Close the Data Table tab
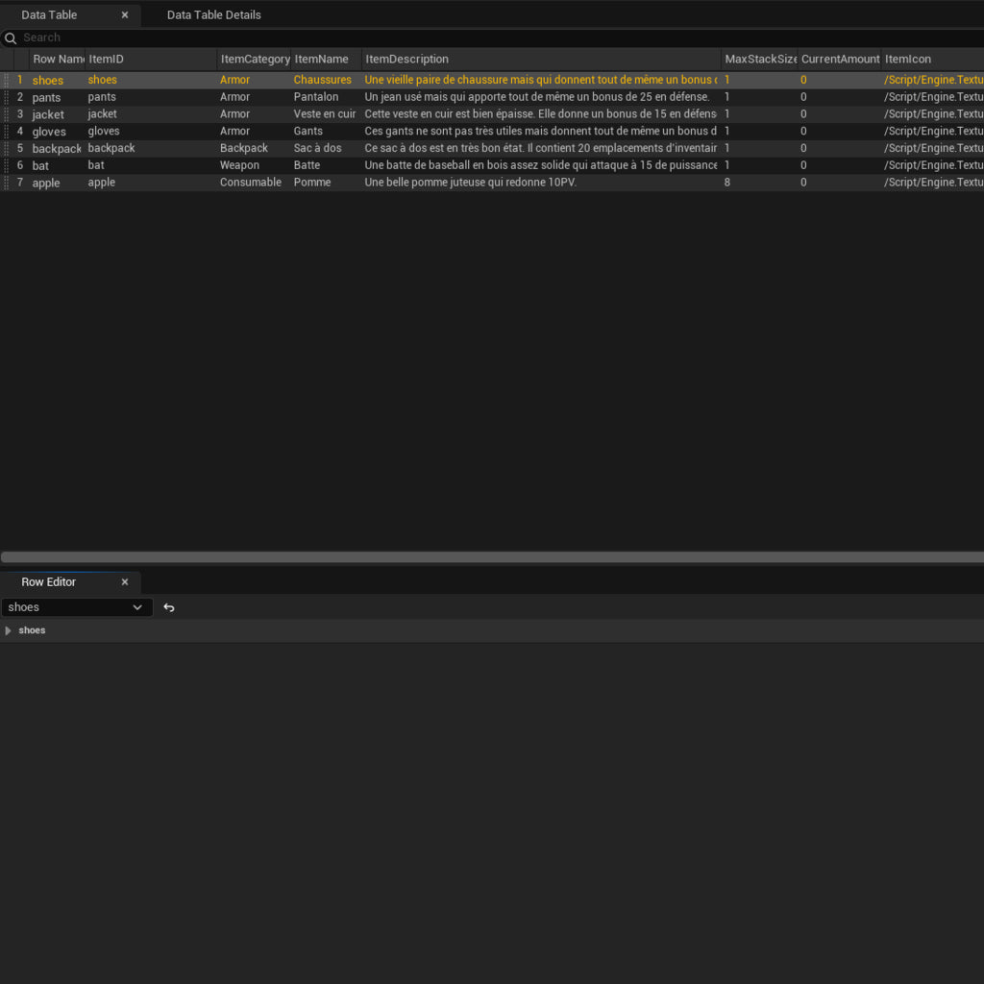The width and height of the screenshot is (984, 984). pos(125,15)
